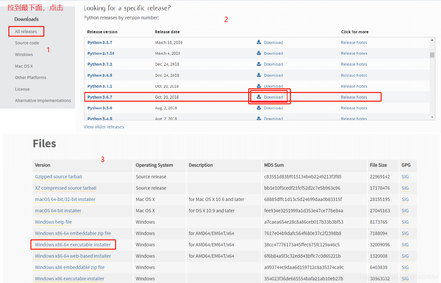Open Release Notes for Python 3.5.6
The height and width of the screenshot is (283, 441).
(x=354, y=108)
